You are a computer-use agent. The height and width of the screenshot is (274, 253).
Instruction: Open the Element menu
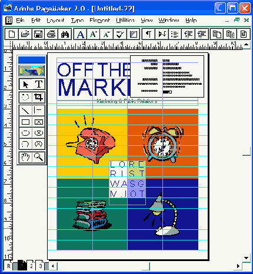[x=99, y=20]
